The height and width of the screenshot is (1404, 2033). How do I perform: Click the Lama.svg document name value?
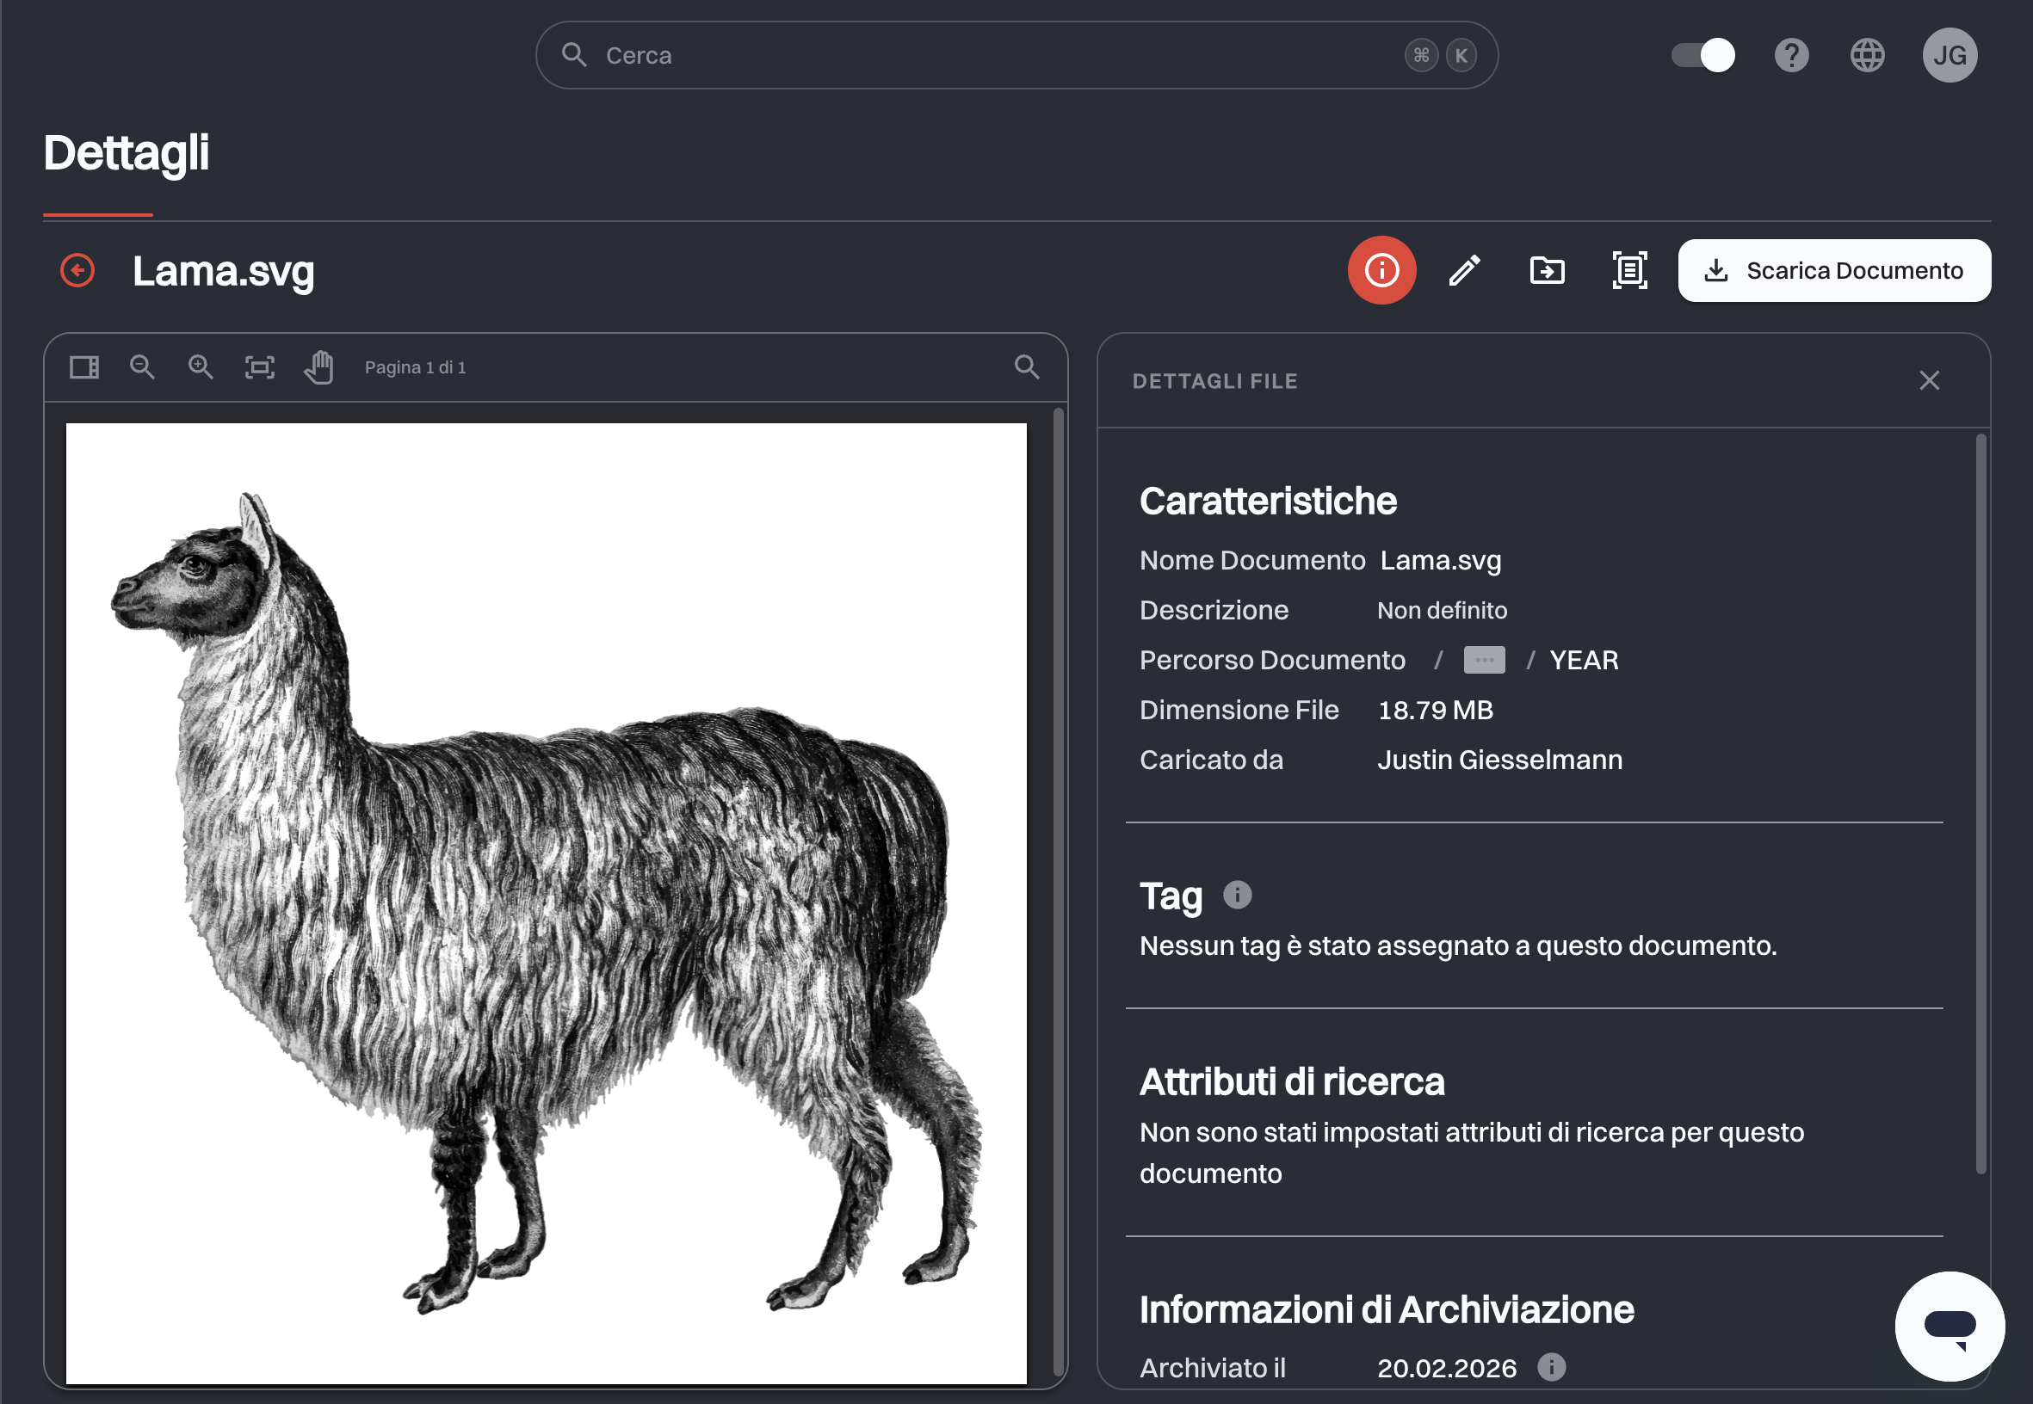click(x=1440, y=560)
